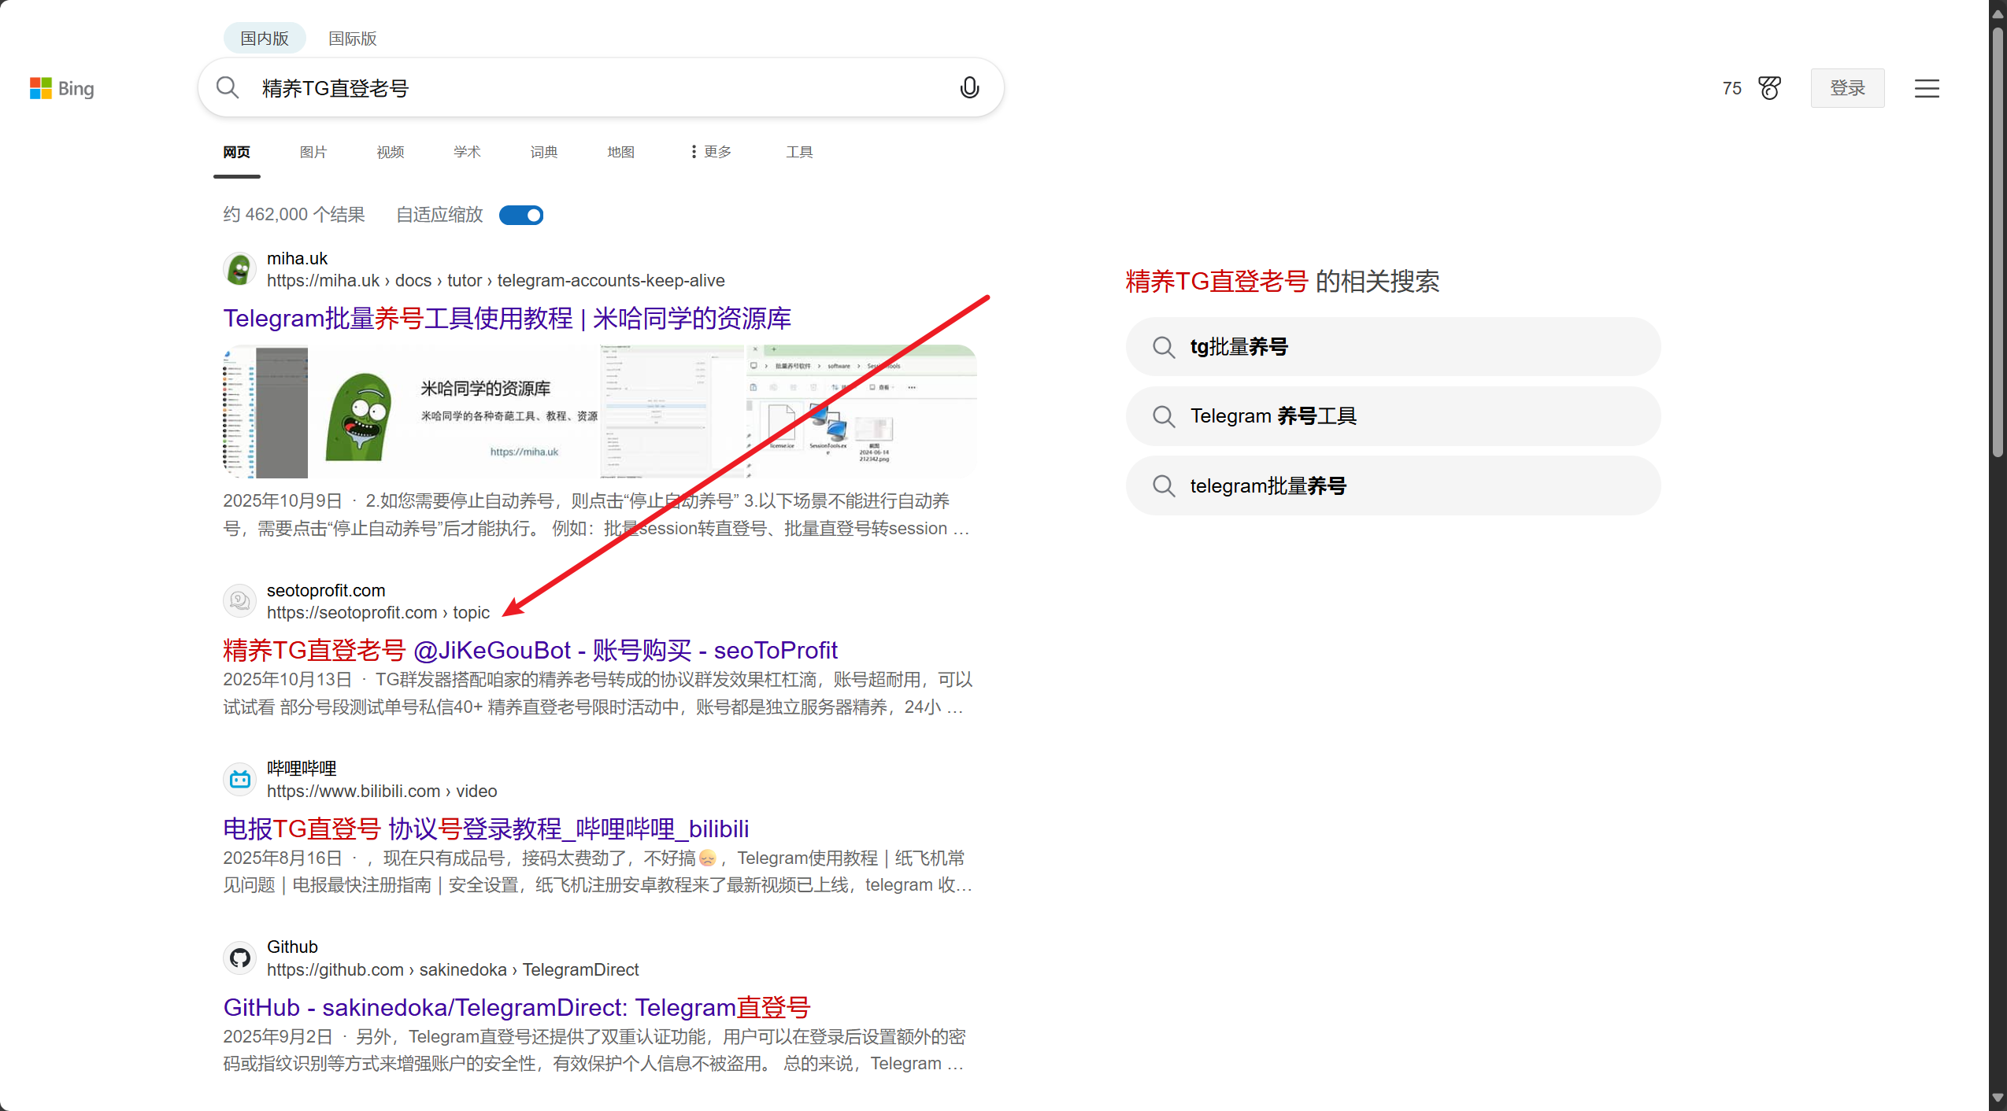
Task: Click the 登录 button
Action: click(x=1846, y=88)
